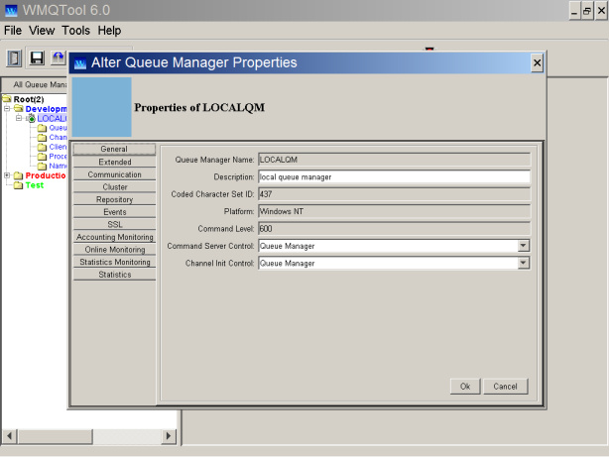Click the door/exit toolbar icon
The width and height of the screenshot is (609, 457).
(14, 58)
